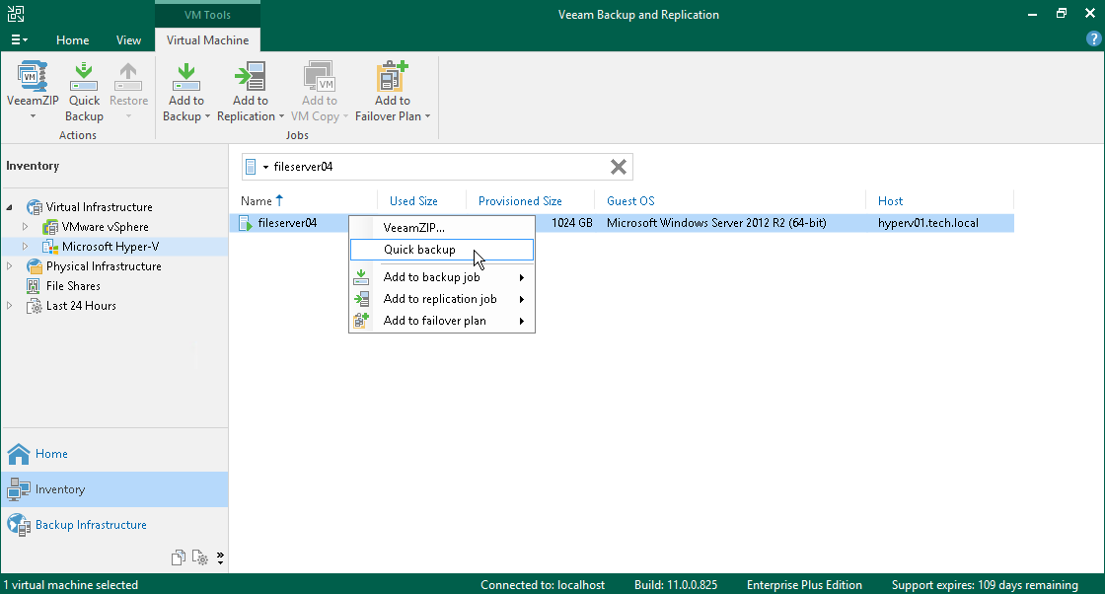Switch to the Home ribbon tab
The width and height of the screenshot is (1105, 594).
click(73, 40)
